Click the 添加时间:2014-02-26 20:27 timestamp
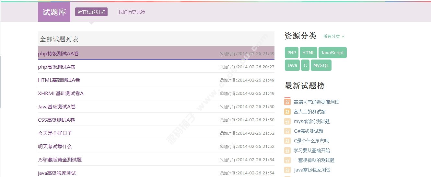Screen dimensions: 431x177 pos(247,67)
